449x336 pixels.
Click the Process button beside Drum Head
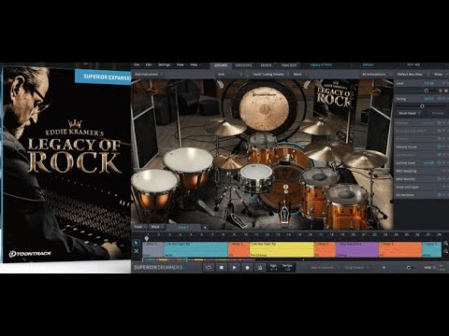pyautogui.click(x=438, y=114)
